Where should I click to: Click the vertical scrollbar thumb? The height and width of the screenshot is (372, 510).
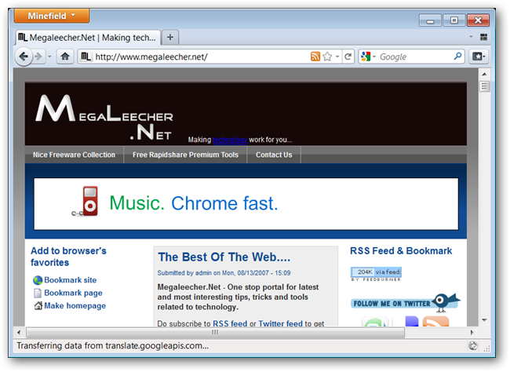484,86
